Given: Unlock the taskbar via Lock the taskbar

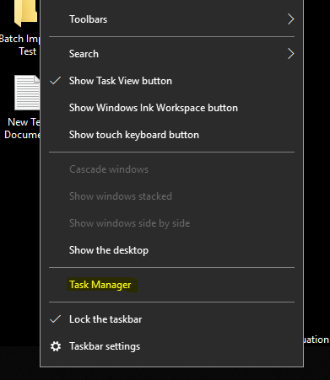Looking at the screenshot, I should click(171, 319).
